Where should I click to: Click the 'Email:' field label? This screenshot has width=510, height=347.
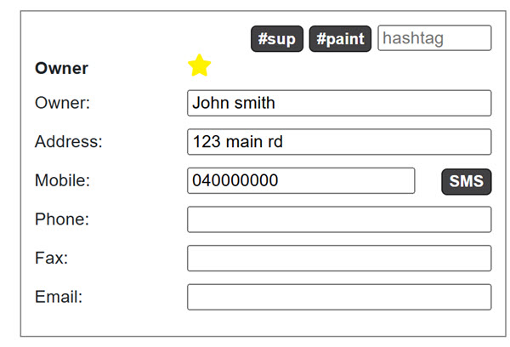point(59,297)
